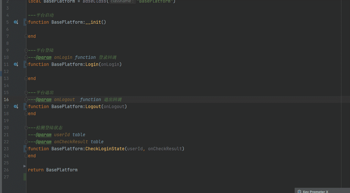Click the __init method name
Image resolution: width=350 pixels, height=193 pixels.
[93, 22]
